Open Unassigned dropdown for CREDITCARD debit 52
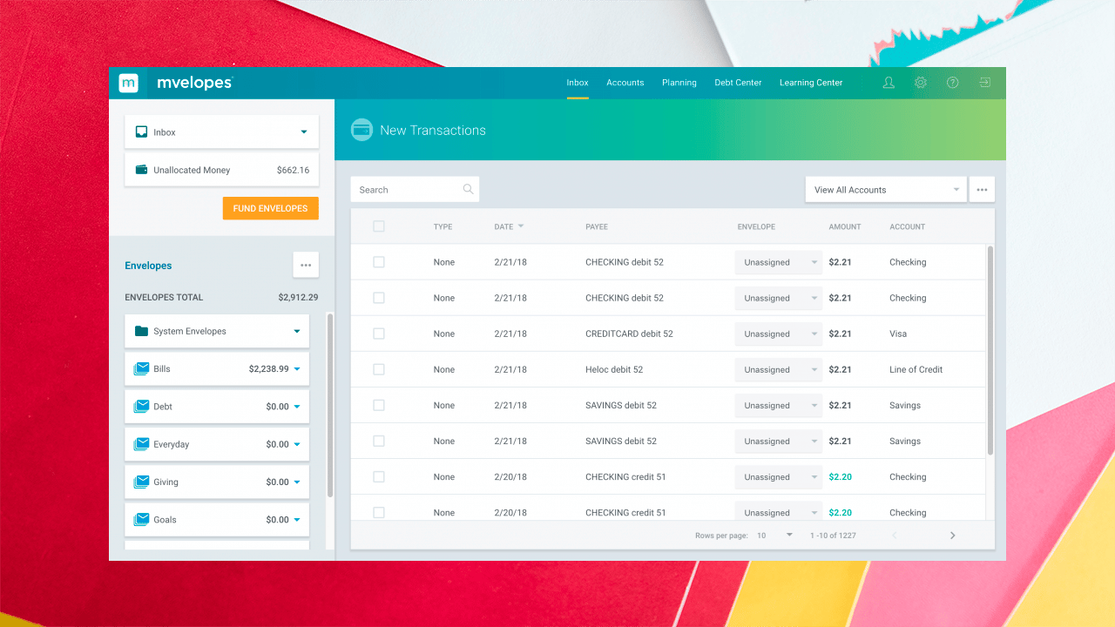 (x=779, y=334)
